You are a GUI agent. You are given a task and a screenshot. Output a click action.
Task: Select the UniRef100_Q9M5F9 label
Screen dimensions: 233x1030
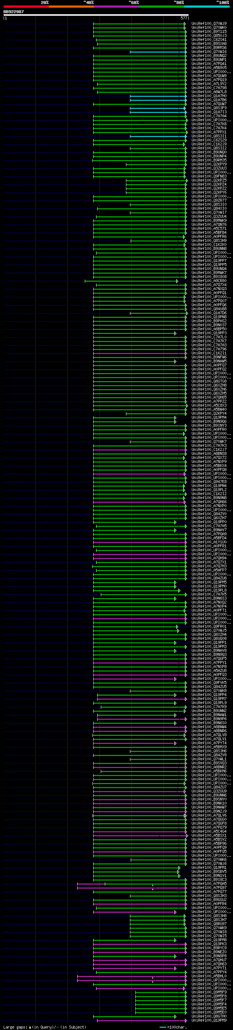click(209, 992)
